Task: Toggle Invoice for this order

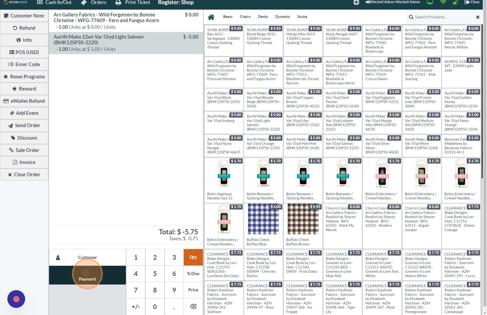Action: 24,162
